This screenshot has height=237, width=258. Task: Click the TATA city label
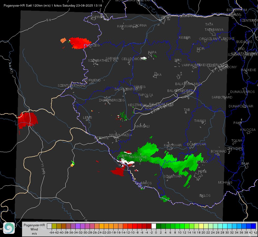point(209,24)
